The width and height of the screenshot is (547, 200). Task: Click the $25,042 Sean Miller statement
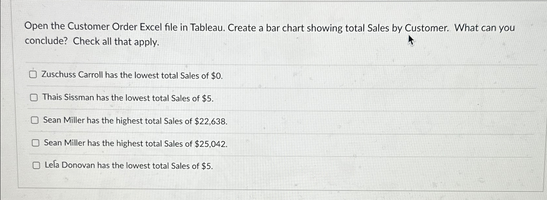[x=135, y=143]
